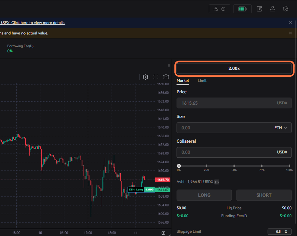Open top-right settings gear
Screen dimensions: 297x236
click(285, 9)
